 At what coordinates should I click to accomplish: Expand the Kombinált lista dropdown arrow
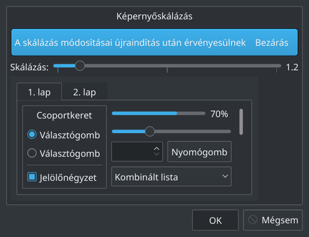click(x=225, y=176)
